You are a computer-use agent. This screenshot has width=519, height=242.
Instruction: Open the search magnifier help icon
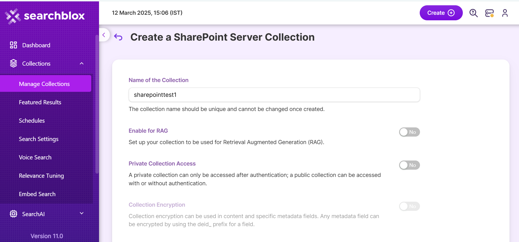[473, 13]
